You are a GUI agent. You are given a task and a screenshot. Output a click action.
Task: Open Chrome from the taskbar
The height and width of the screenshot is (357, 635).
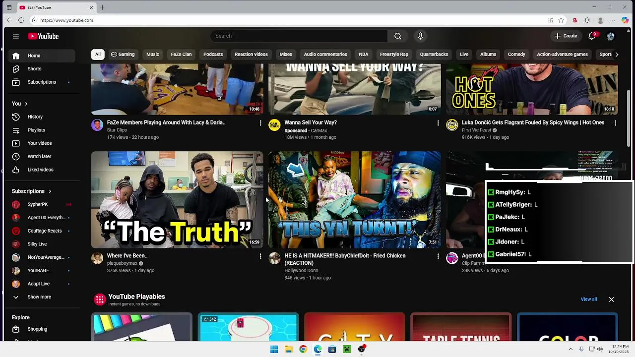303,349
